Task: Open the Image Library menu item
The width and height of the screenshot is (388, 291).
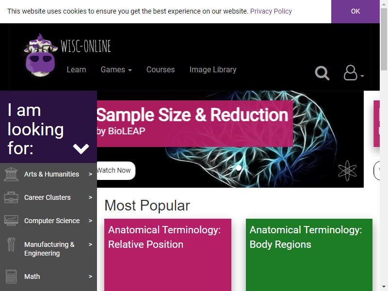Action: pyautogui.click(x=213, y=69)
